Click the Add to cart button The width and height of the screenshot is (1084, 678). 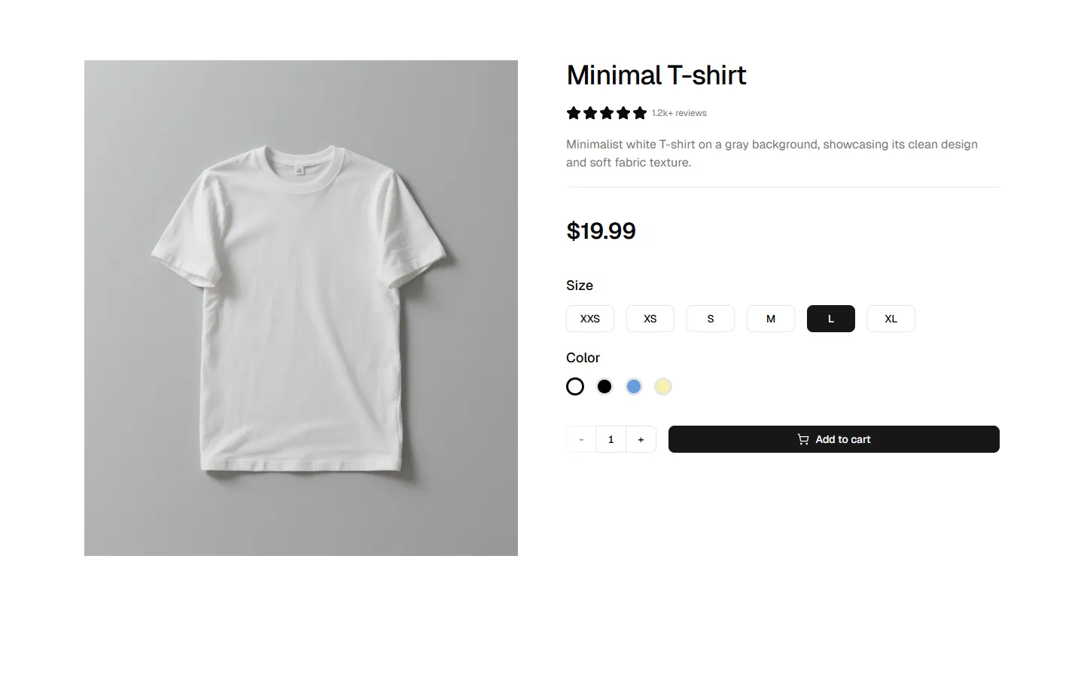[833, 439]
